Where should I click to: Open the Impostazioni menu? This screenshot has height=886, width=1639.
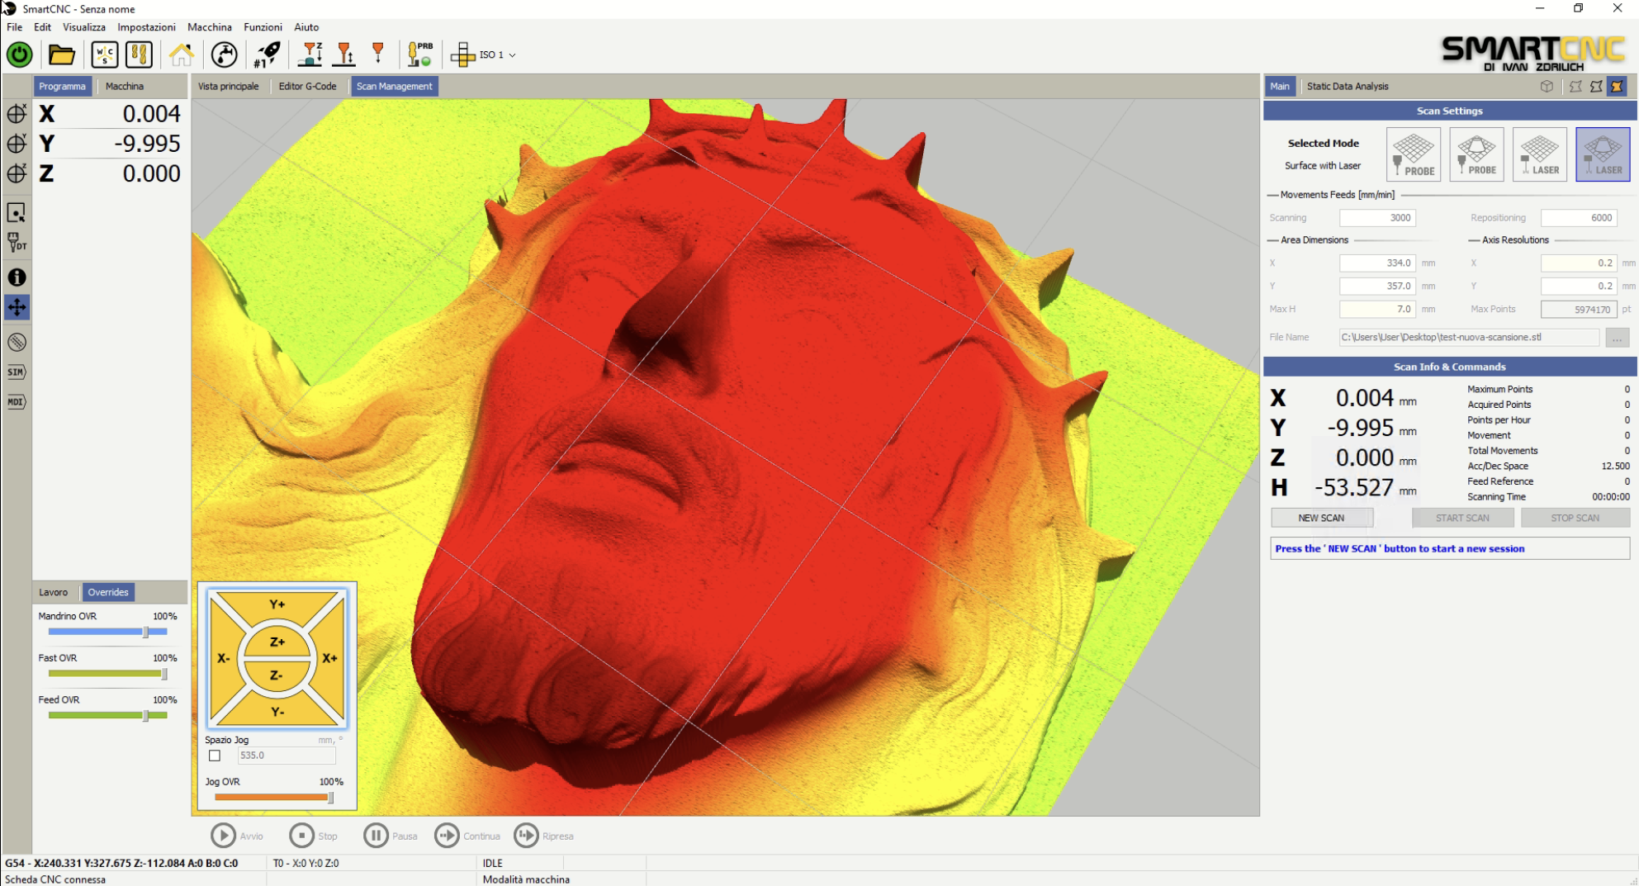pos(146,27)
